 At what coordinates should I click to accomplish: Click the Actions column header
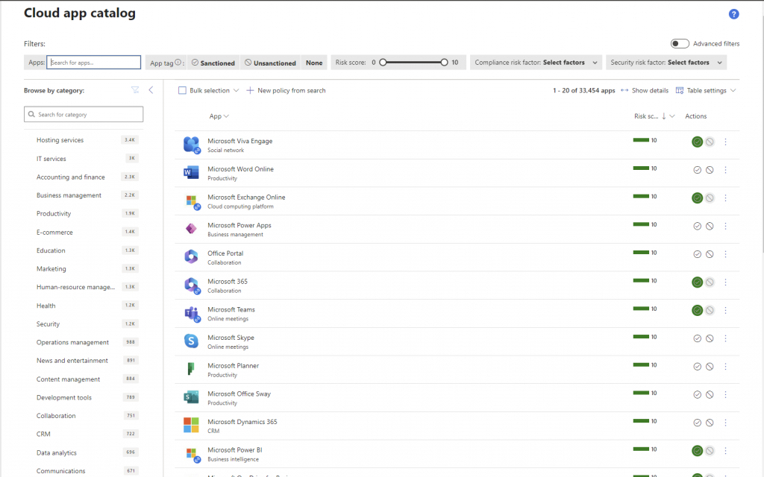click(696, 116)
